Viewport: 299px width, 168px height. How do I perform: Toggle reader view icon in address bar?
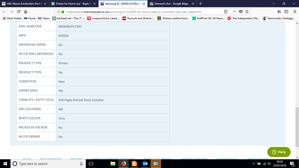[225, 12]
